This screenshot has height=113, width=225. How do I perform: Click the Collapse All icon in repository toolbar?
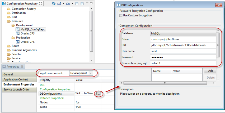pyautogui.click(x=82, y=4)
